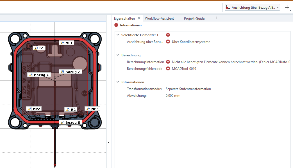Screen dimensions: 293x168
Task: Click error icon beside Selektierte Elemente
Action: coord(168,35)
